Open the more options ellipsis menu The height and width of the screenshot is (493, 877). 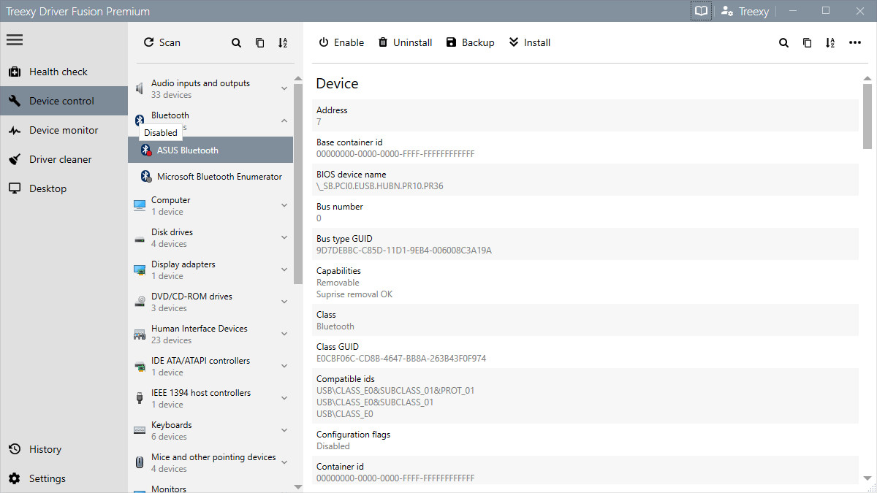(x=855, y=42)
